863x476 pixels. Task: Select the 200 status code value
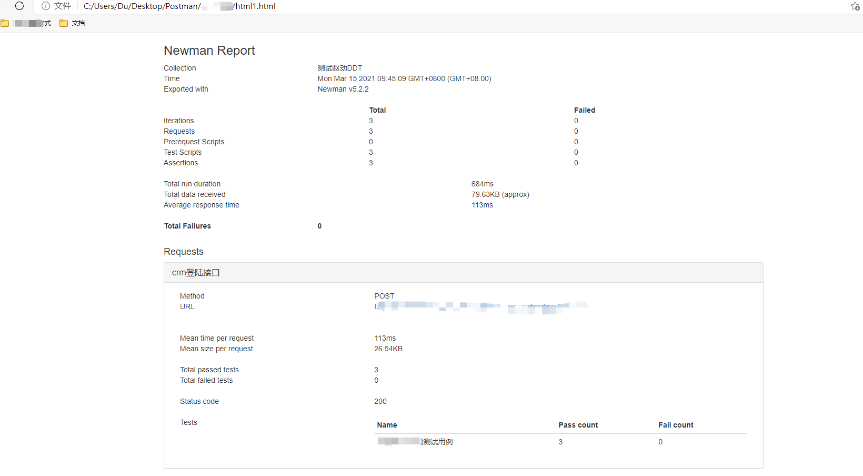(380, 401)
